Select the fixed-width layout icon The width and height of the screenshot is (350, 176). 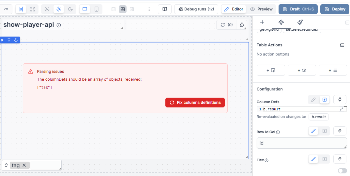[21, 9]
